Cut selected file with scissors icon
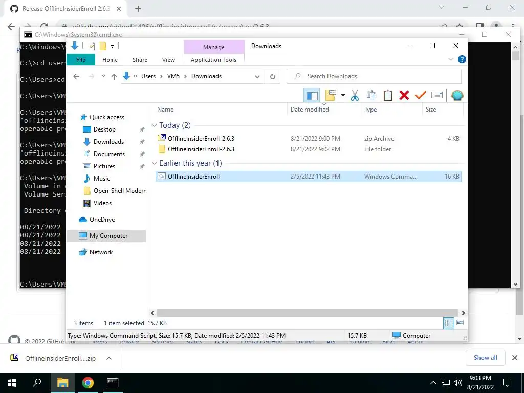 (355, 96)
